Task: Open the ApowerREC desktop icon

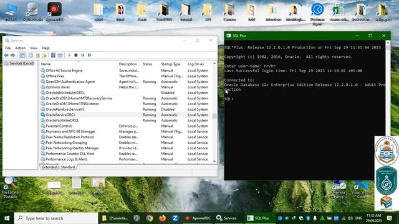Action: pos(54,12)
